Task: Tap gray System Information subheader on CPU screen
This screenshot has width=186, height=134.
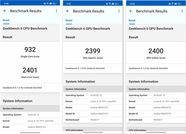Action: click(x=30, y=108)
